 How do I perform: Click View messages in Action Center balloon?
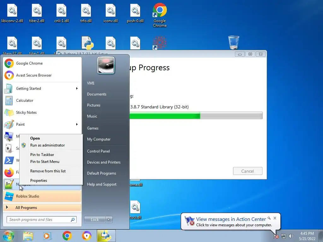[231, 219]
